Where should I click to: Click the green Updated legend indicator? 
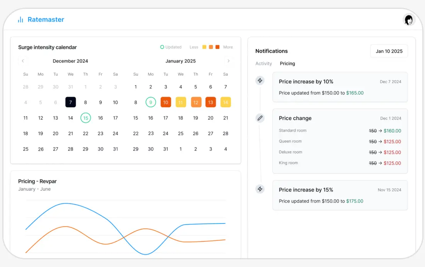click(162, 47)
